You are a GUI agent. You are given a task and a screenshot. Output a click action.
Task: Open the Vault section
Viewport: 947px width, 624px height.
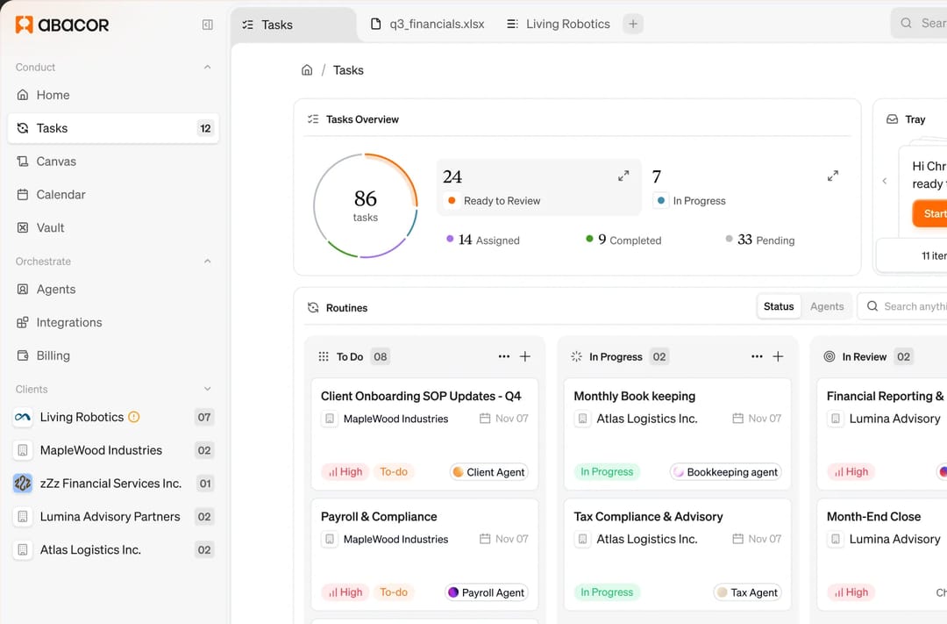pyautogui.click(x=113, y=228)
